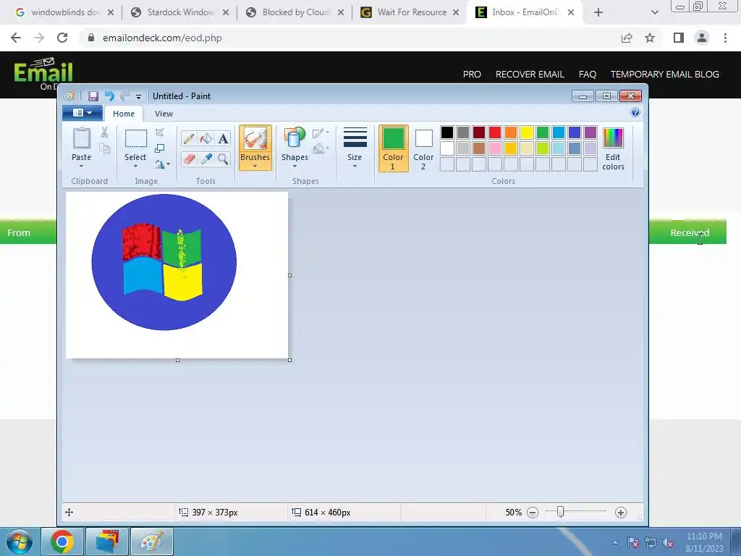Go back in the browser
This screenshot has width=741, height=556.
tap(16, 38)
